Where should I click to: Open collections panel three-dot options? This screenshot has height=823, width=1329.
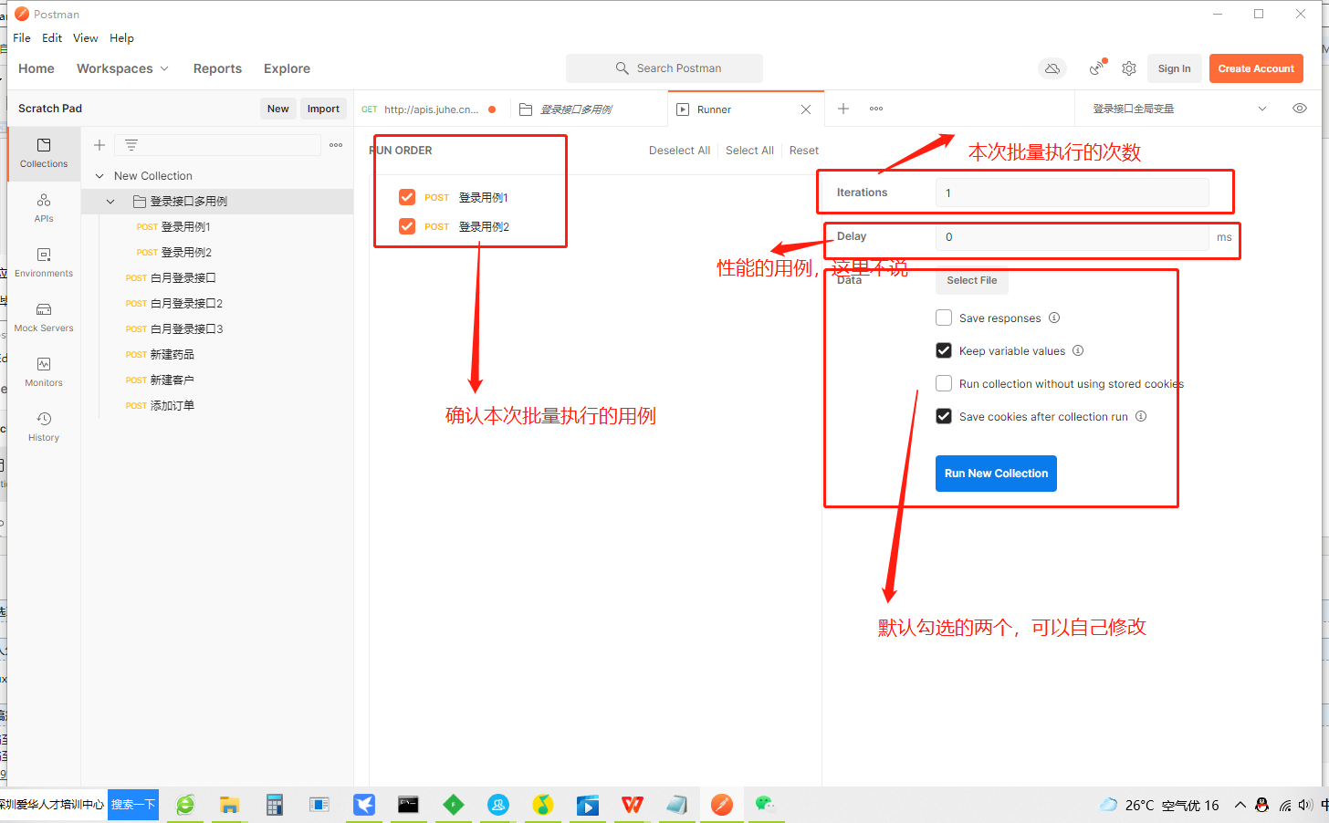click(336, 145)
